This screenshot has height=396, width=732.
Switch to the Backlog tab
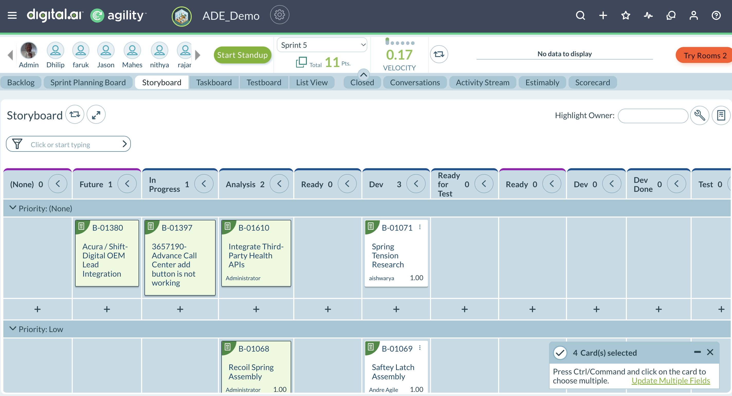point(21,82)
